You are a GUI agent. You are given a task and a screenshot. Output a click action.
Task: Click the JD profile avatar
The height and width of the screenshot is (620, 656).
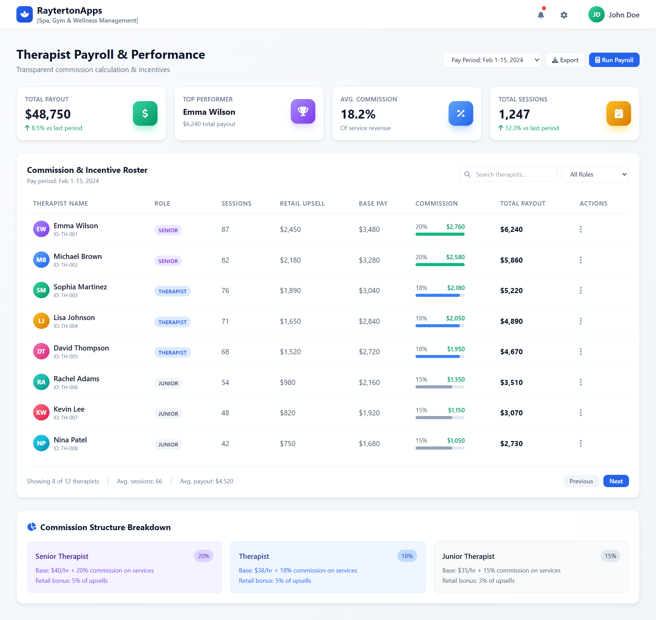coord(596,14)
